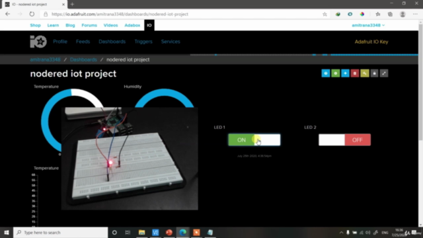
Task: Click the ENG language indicator in tray
Action: 385,232
